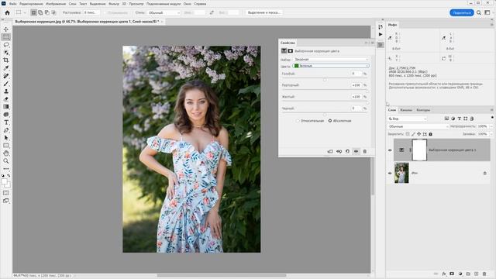Screen dimensions: 496x279
Task: Toggle lock position in Layers panel
Action: tap(418, 134)
